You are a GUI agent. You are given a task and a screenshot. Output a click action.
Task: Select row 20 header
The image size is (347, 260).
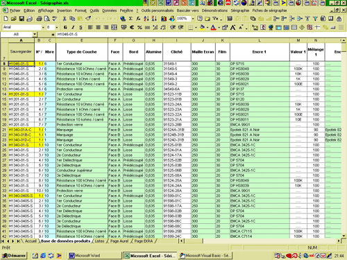pyautogui.click(x=4, y=125)
